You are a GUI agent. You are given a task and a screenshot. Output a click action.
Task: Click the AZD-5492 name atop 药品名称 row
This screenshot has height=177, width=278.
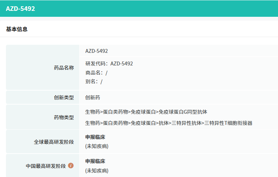[96, 51]
